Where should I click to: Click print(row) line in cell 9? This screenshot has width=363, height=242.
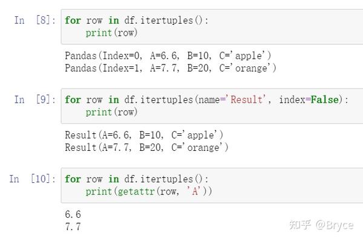111,112
